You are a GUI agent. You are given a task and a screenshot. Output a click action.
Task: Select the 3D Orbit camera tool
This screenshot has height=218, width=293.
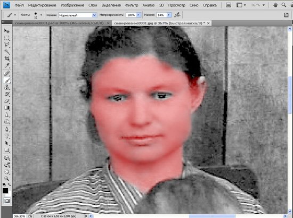pyautogui.click(x=7, y=165)
